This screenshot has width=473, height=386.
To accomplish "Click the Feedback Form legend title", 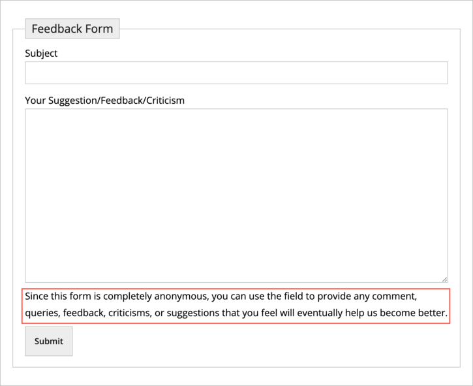I will tap(72, 29).
